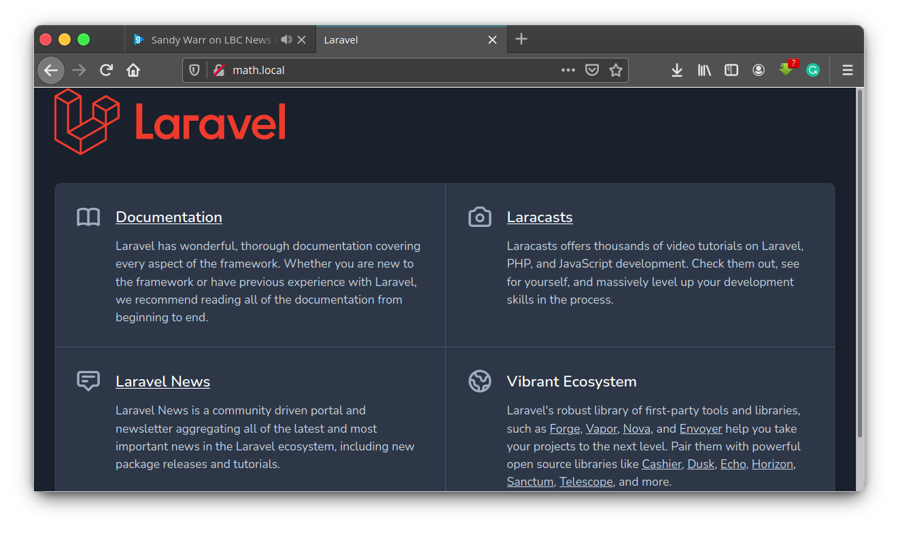
Task: Toggle the sidebar view icon
Action: [x=731, y=70]
